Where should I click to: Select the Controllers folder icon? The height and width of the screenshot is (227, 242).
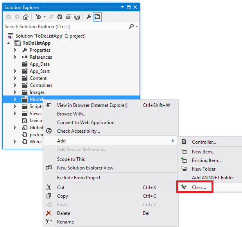[x=25, y=85]
